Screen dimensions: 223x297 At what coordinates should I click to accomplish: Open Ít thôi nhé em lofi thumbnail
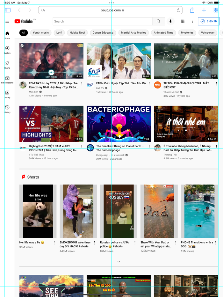[186, 124]
